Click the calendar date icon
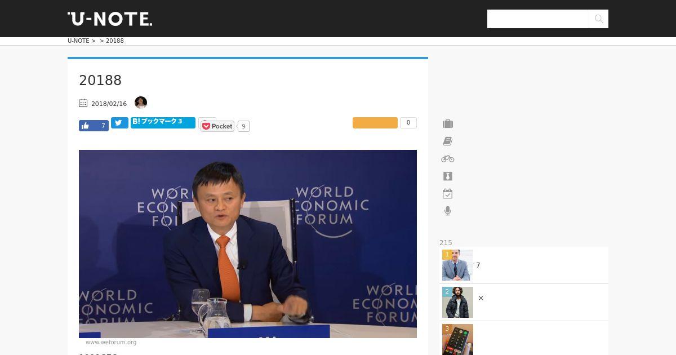The height and width of the screenshot is (355, 676). coord(83,103)
